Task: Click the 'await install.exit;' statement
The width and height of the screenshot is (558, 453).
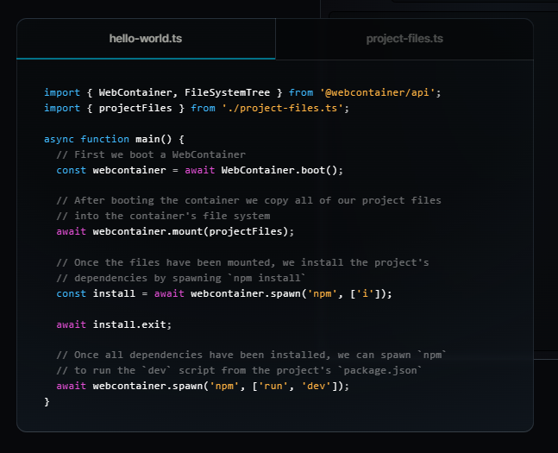Action: pos(114,324)
